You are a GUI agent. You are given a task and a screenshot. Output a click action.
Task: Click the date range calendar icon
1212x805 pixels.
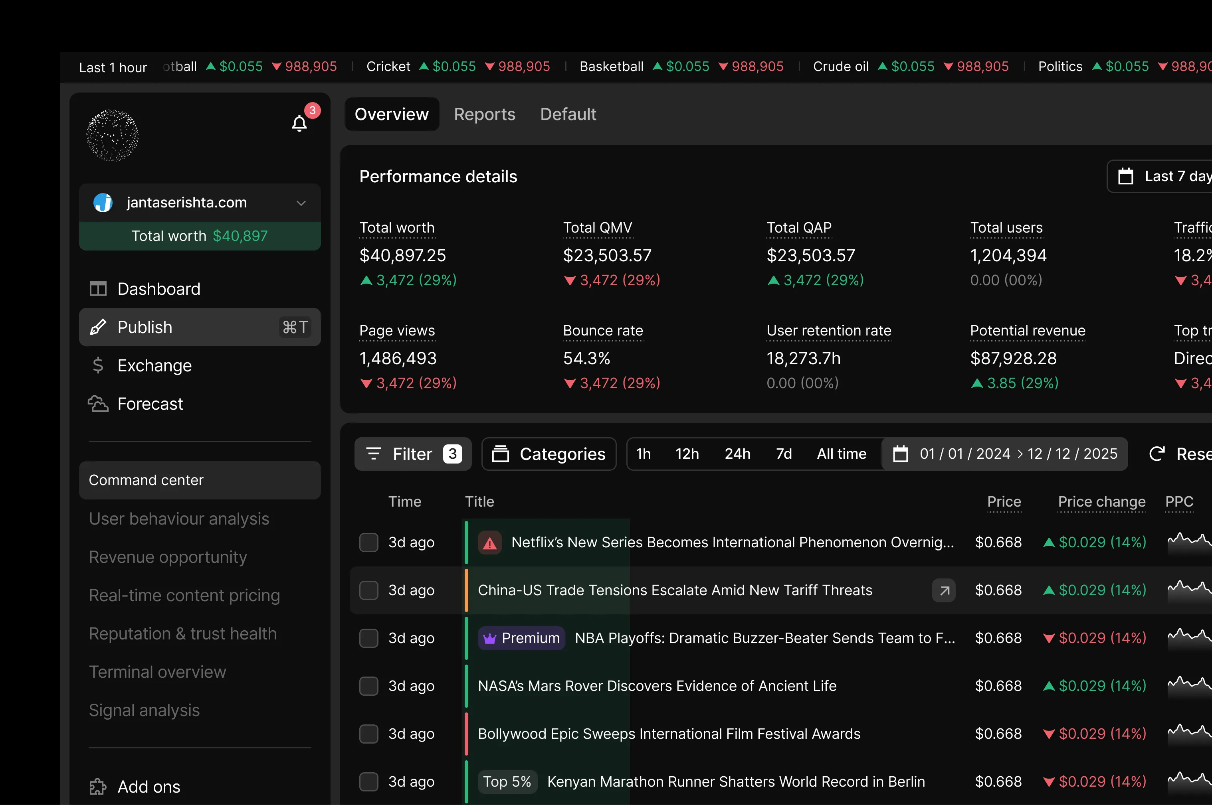[x=901, y=454]
